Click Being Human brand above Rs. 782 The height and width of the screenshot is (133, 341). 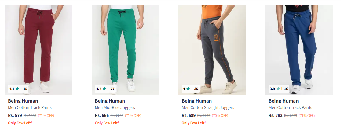point(283,101)
